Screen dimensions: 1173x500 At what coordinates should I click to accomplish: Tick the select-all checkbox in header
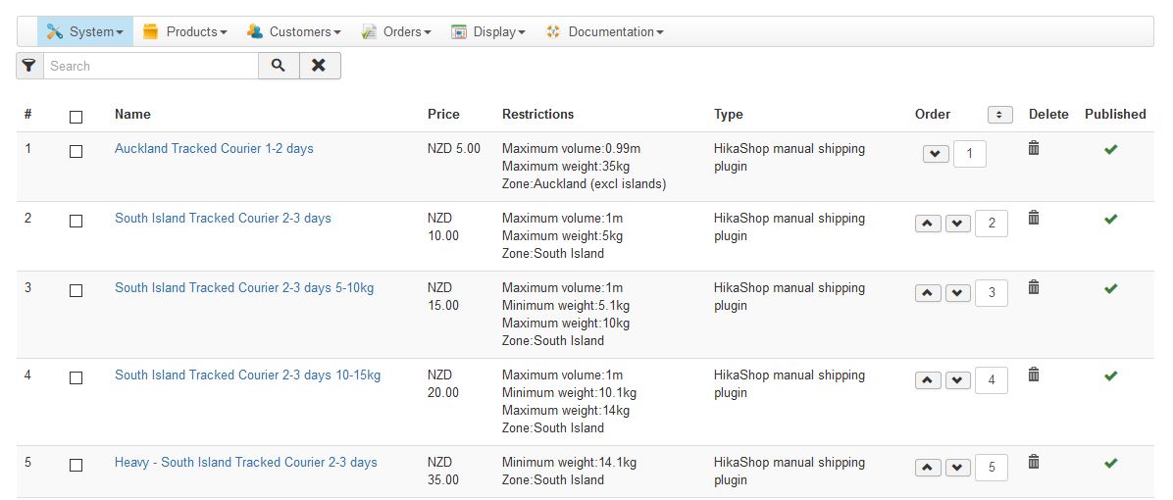(x=76, y=117)
